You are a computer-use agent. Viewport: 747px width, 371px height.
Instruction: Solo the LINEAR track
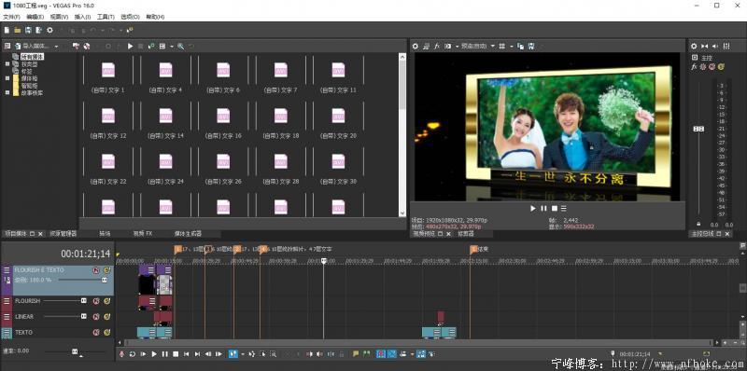[x=106, y=316]
